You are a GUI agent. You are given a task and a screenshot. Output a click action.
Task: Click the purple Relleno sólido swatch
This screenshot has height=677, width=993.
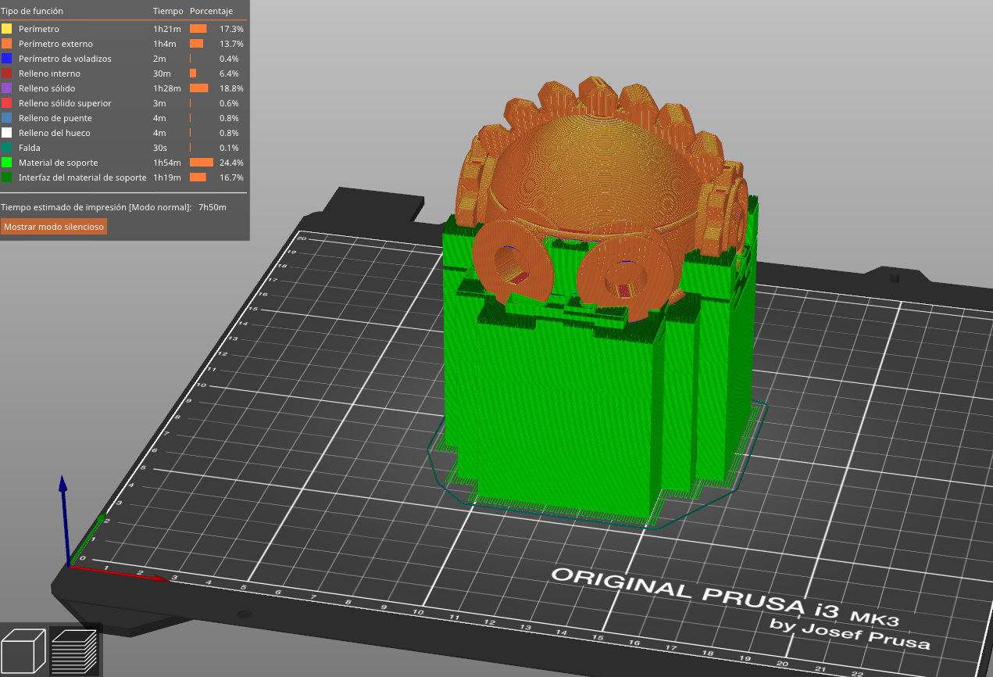pyautogui.click(x=6, y=88)
